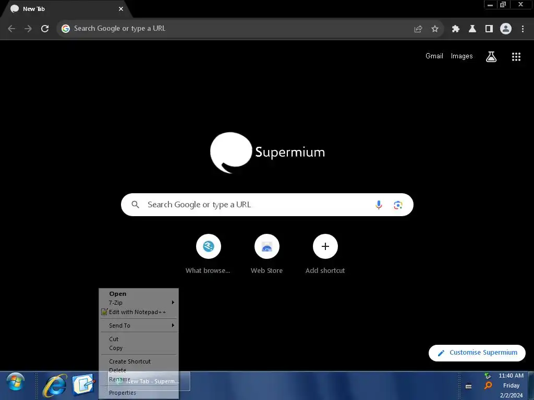534x400 pixels.
Task: Search by image with Lens icon
Action: click(398, 205)
